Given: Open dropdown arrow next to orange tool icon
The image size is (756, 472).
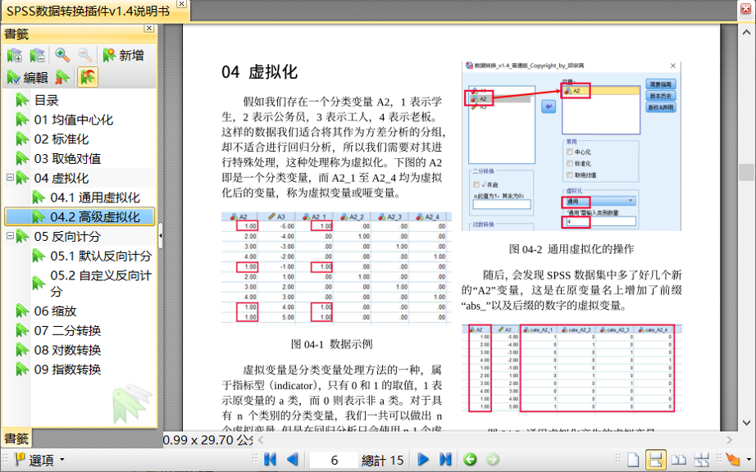Looking at the screenshot, I should click(749, 460).
